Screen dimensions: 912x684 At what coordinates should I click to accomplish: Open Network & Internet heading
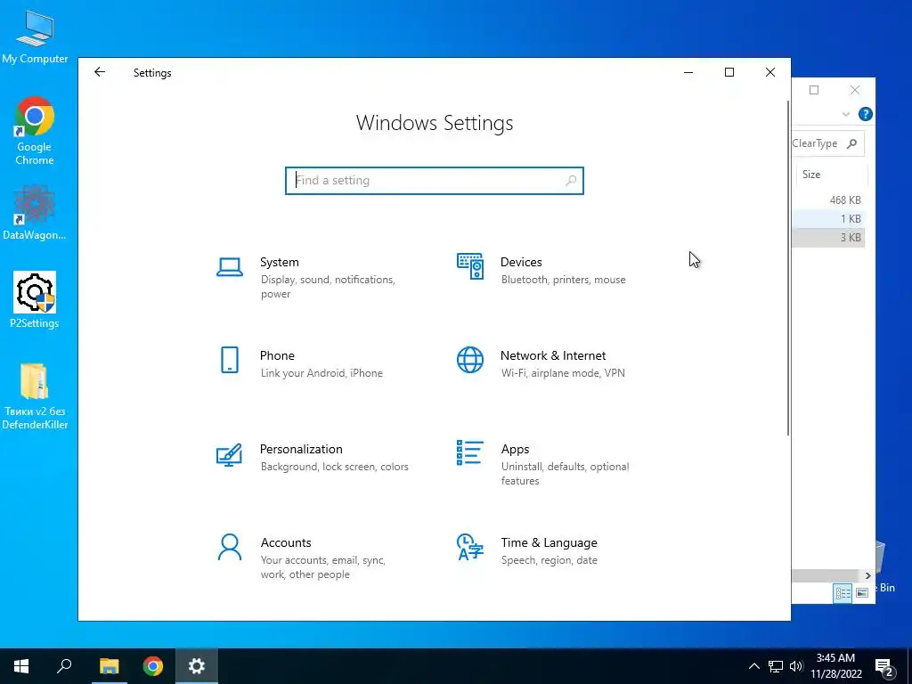click(x=553, y=355)
